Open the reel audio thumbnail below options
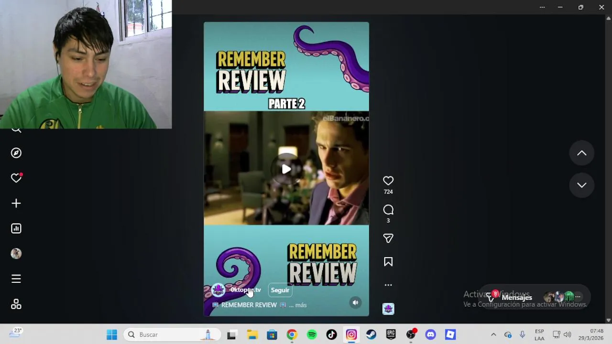 click(388, 309)
